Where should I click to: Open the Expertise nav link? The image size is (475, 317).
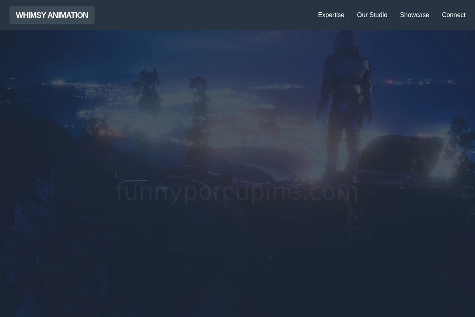point(331,15)
